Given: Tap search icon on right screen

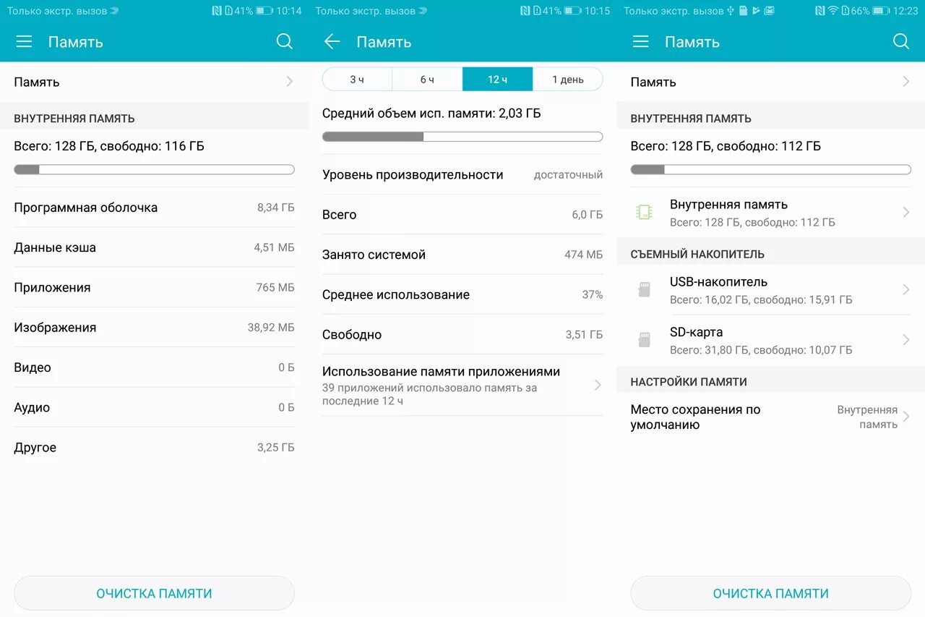Looking at the screenshot, I should [901, 42].
